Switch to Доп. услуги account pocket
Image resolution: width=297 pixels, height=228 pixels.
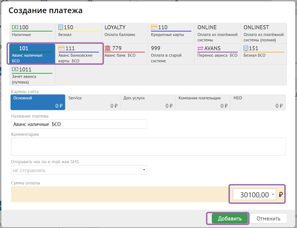[148, 102]
